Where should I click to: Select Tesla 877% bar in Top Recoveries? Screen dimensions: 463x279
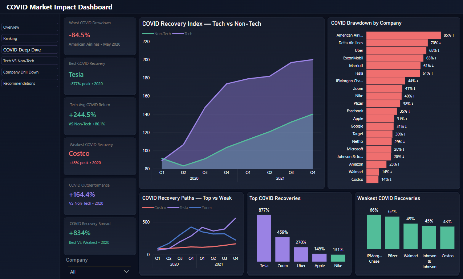click(264, 238)
